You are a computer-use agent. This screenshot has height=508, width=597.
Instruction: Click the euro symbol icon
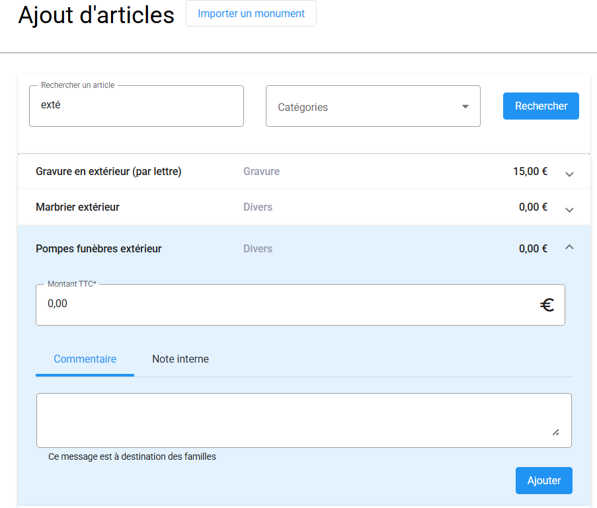547,305
